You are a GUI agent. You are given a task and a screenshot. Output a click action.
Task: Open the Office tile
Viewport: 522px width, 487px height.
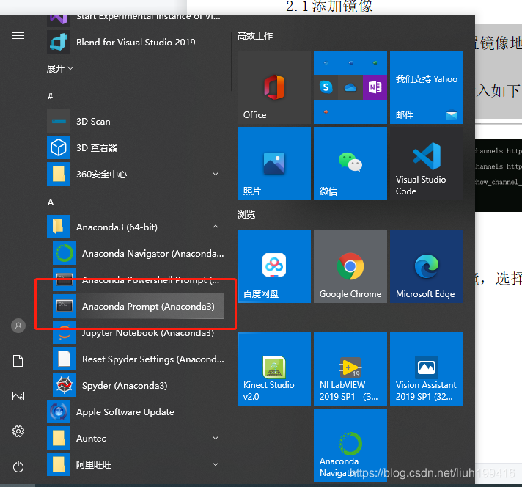pyautogui.click(x=274, y=87)
